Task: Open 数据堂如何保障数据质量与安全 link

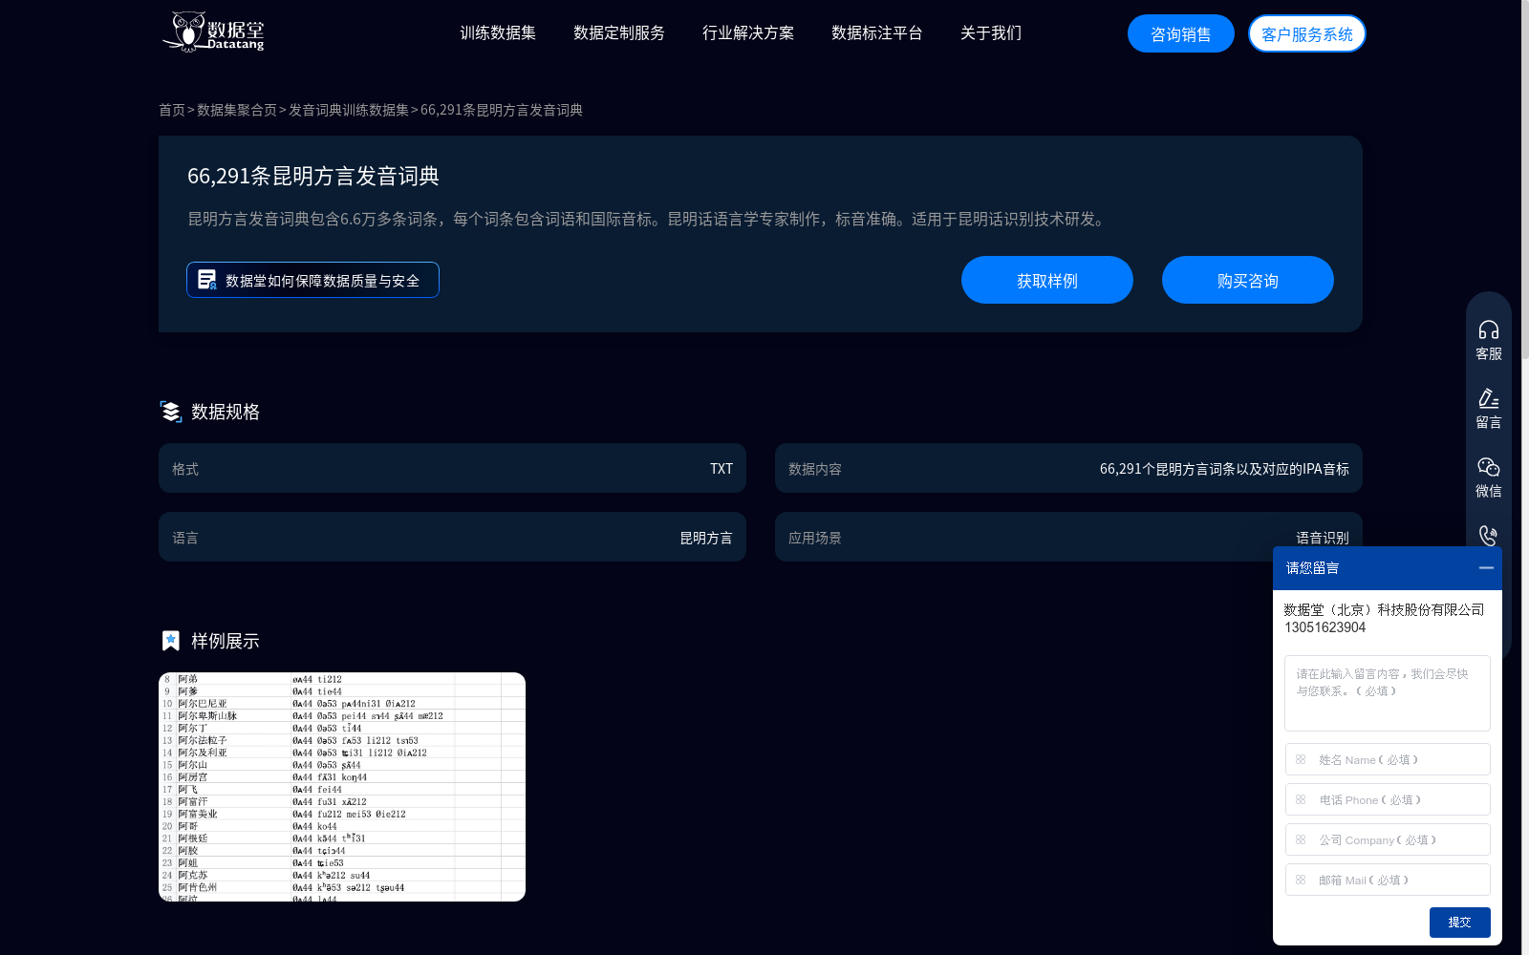Action: pyautogui.click(x=312, y=280)
